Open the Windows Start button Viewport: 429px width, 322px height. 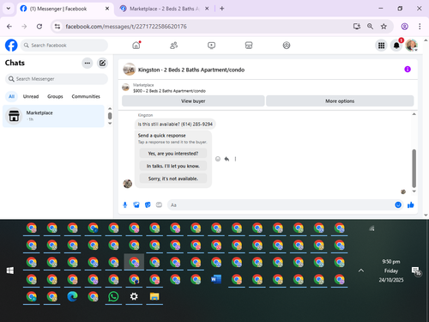[x=10, y=270]
